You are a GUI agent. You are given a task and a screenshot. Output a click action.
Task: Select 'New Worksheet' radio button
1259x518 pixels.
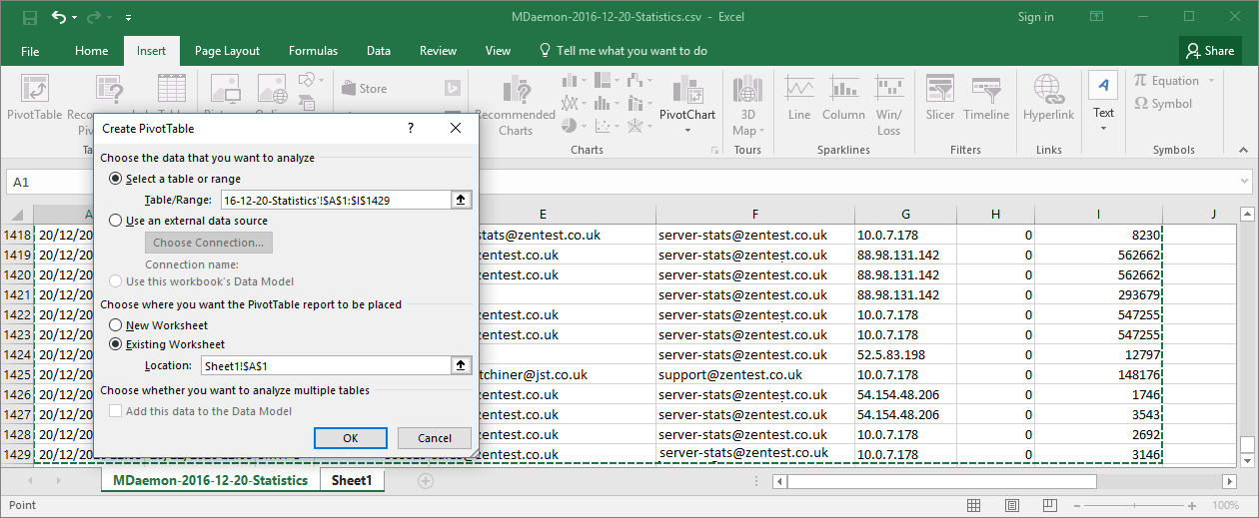point(116,325)
